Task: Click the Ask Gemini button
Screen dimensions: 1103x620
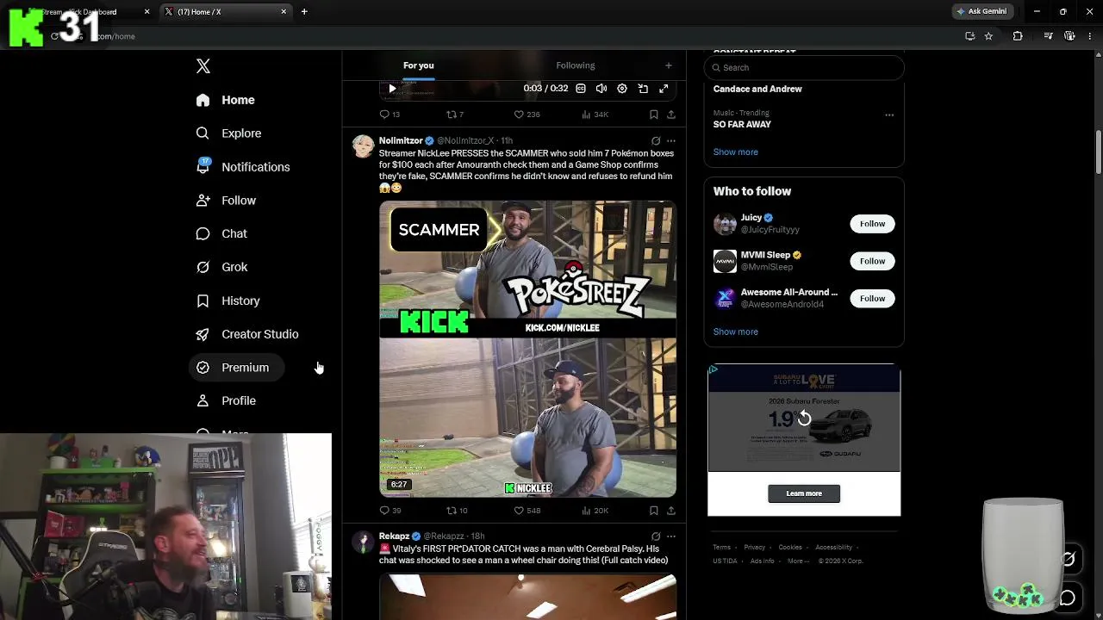Action: point(981,11)
